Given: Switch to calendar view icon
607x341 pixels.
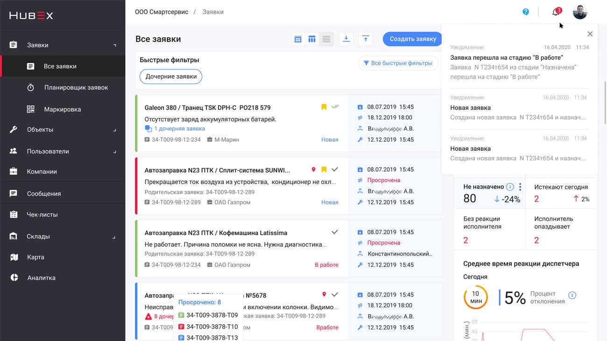Looking at the screenshot, I should [x=298, y=39].
